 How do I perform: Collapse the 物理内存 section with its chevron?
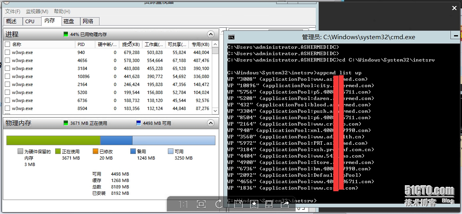point(211,123)
